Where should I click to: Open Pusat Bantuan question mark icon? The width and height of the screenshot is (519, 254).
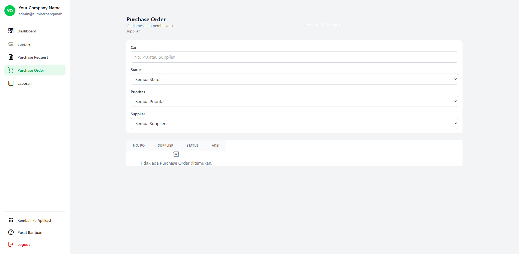pyautogui.click(x=11, y=232)
